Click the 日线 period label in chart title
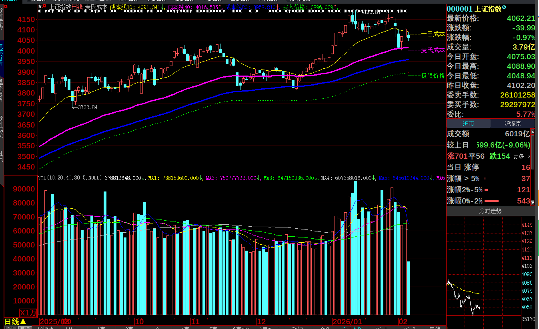This screenshot has height=329, width=539. (78, 7)
